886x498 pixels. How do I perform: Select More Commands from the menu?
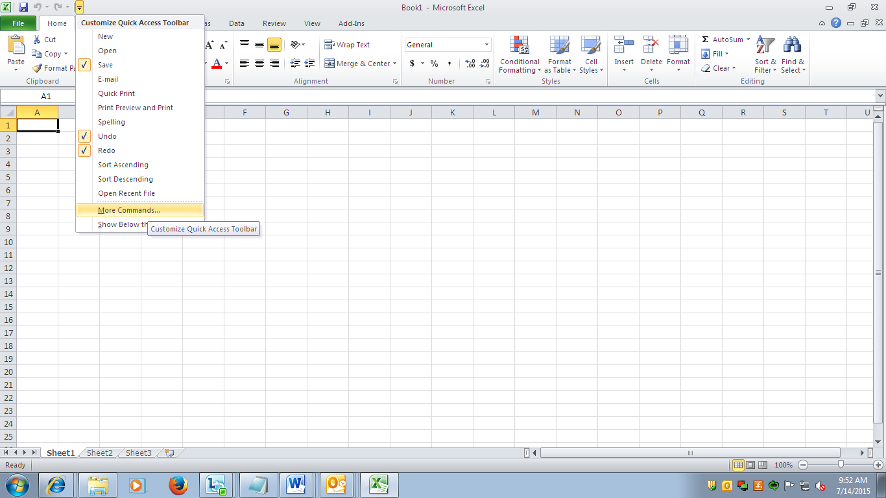click(x=128, y=209)
